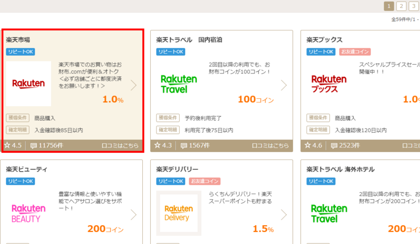
Task: Click the 楽天トラベル 海外ホテル title
Action: 340,169
